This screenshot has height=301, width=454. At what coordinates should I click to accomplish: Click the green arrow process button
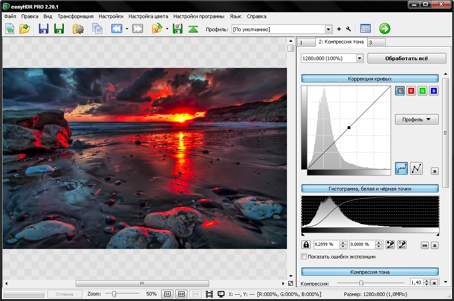click(385, 29)
